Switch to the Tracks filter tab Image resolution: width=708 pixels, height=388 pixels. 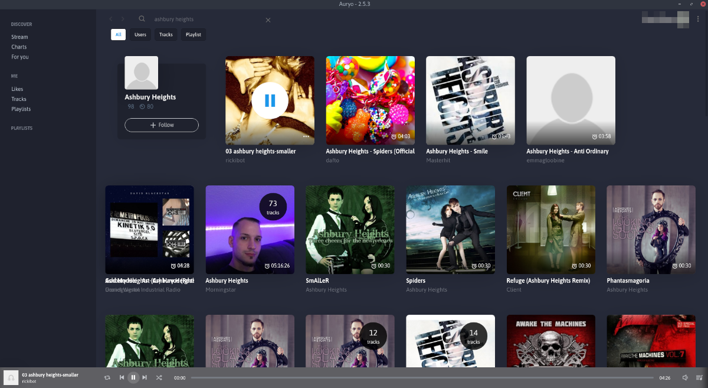click(166, 35)
